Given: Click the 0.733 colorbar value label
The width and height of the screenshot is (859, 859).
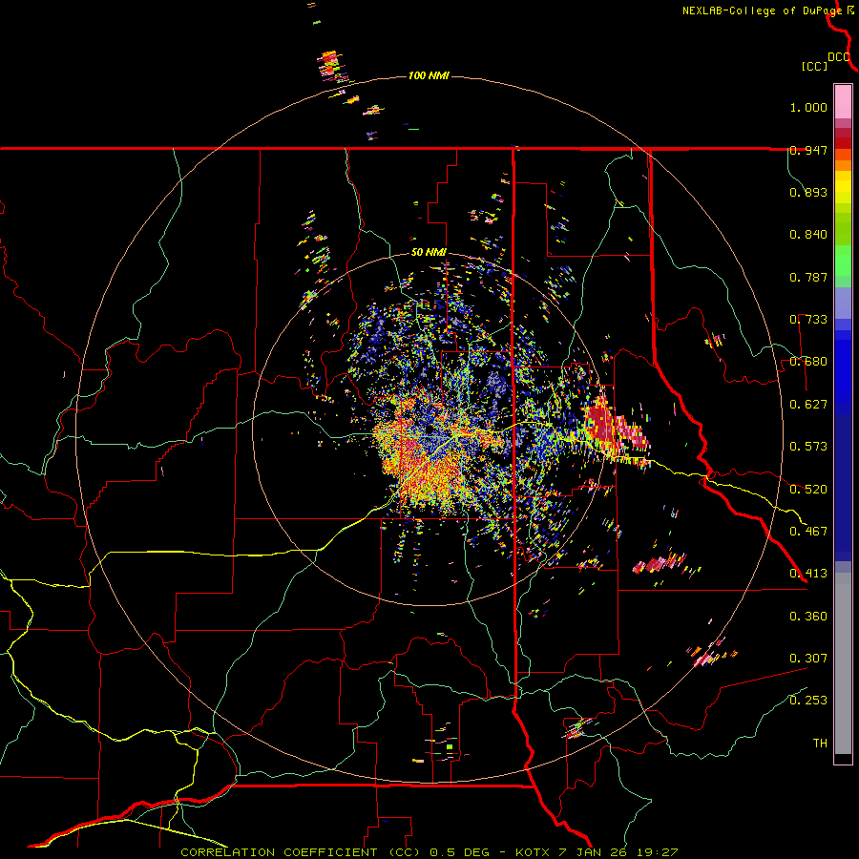Looking at the screenshot, I should [808, 320].
